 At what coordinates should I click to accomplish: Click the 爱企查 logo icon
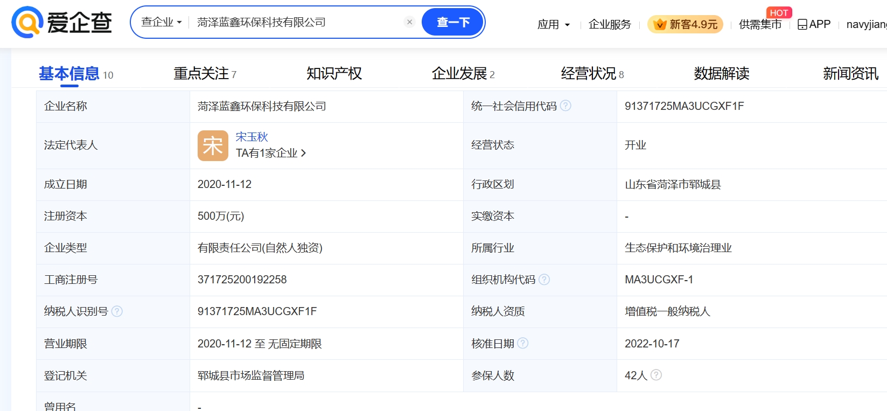click(27, 22)
